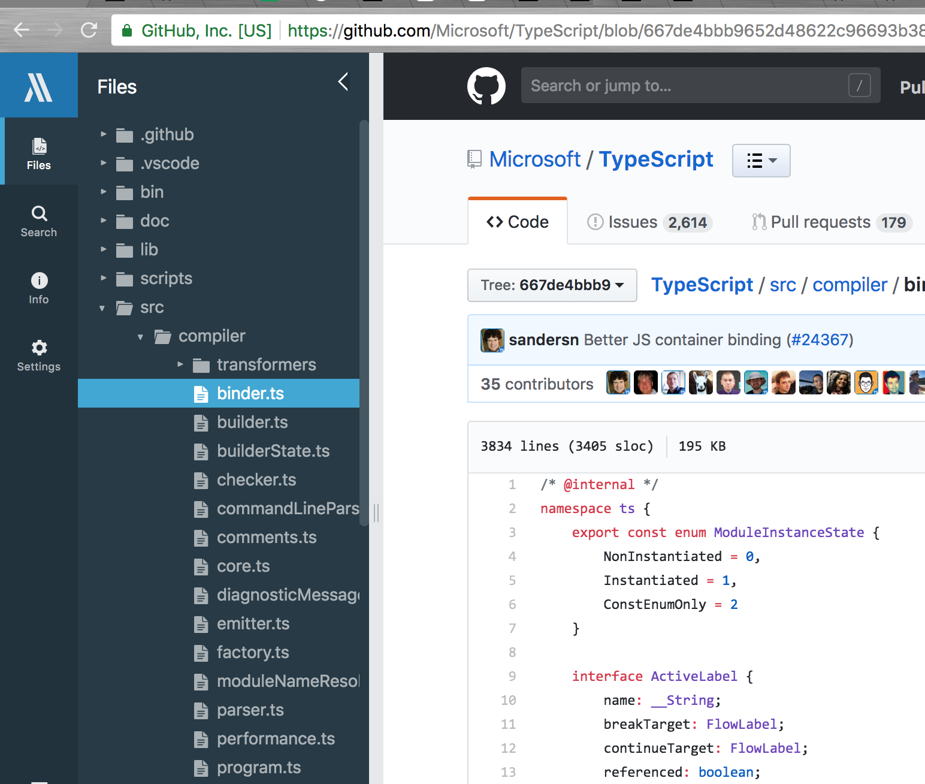Click the browser address bar URL

point(606,31)
